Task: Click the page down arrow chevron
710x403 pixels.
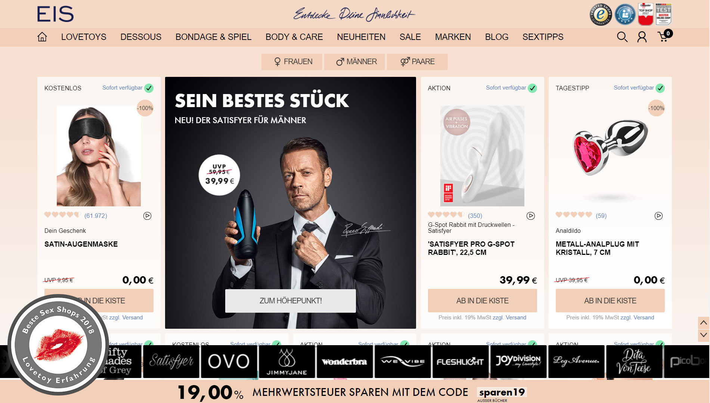Action: pyautogui.click(x=703, y=335)
